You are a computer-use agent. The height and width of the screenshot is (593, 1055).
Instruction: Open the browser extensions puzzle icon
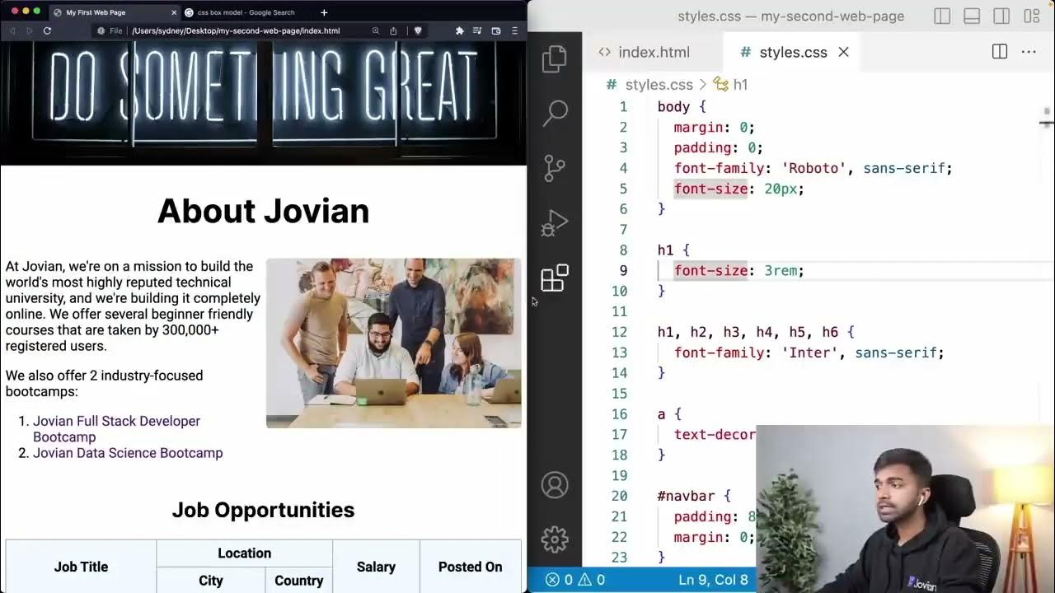[459, 30]
